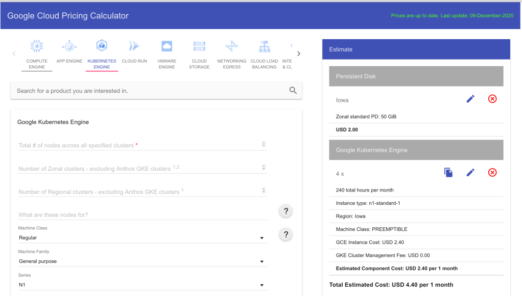
Task: Adjust the total nodes number stepper
Action: coord(264,145)
